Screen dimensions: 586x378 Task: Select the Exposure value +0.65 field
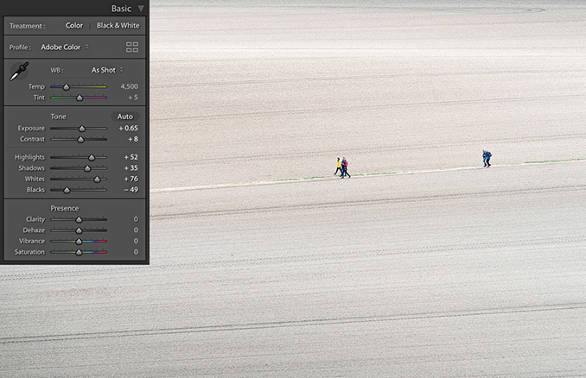click(x=128, y=128)
